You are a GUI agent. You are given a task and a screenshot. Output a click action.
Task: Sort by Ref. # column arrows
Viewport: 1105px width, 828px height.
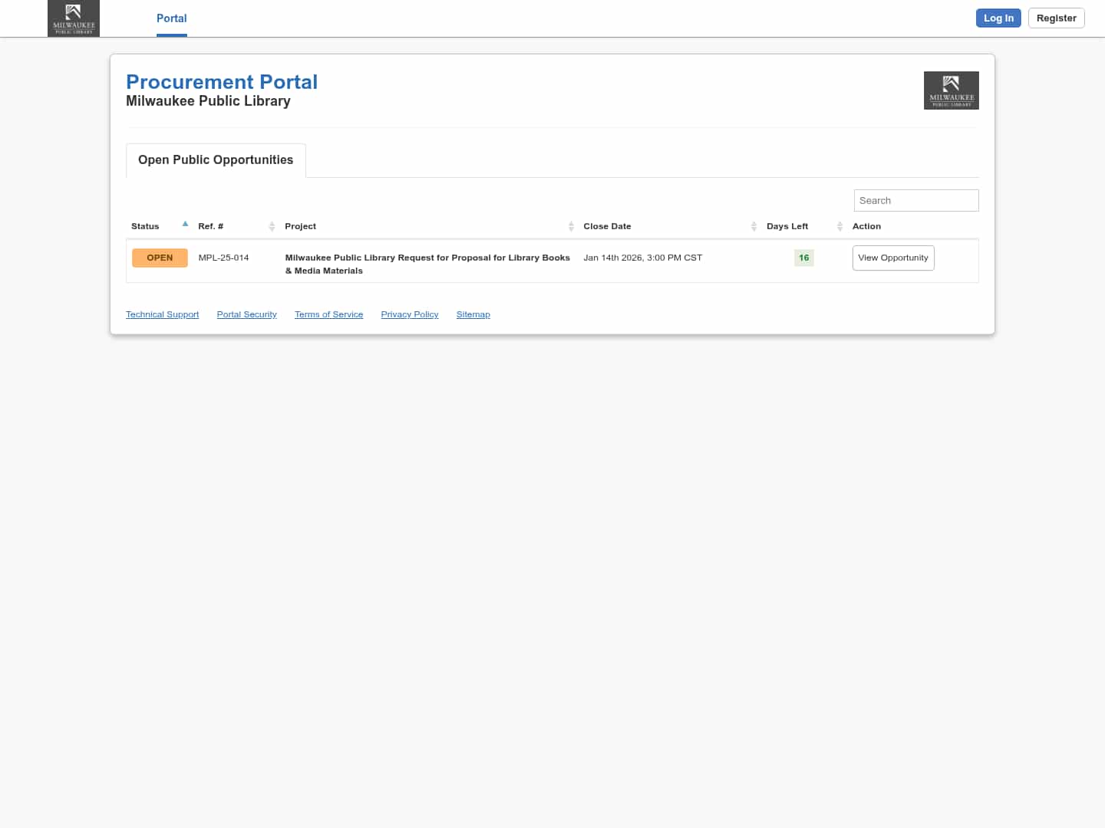point(272,226)
